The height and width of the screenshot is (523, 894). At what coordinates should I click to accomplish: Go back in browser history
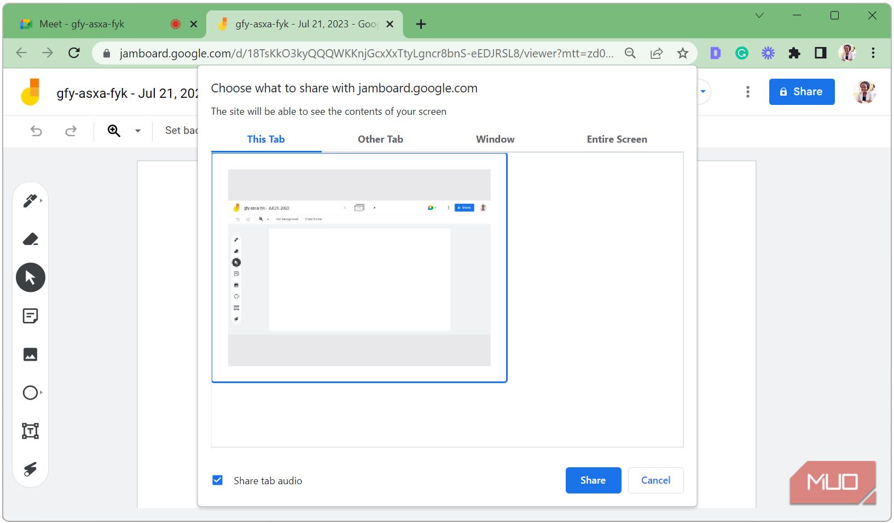(x=21, y=53)
